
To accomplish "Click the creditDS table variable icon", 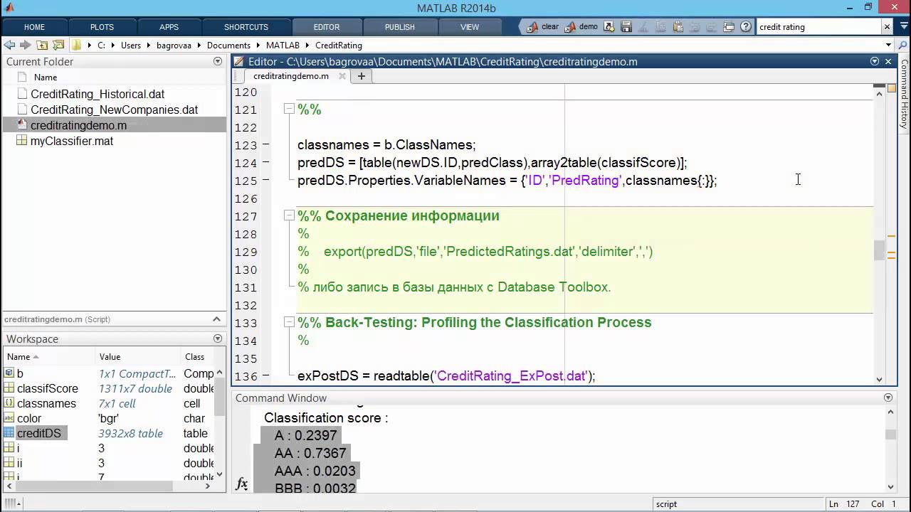I will (9, 433).
